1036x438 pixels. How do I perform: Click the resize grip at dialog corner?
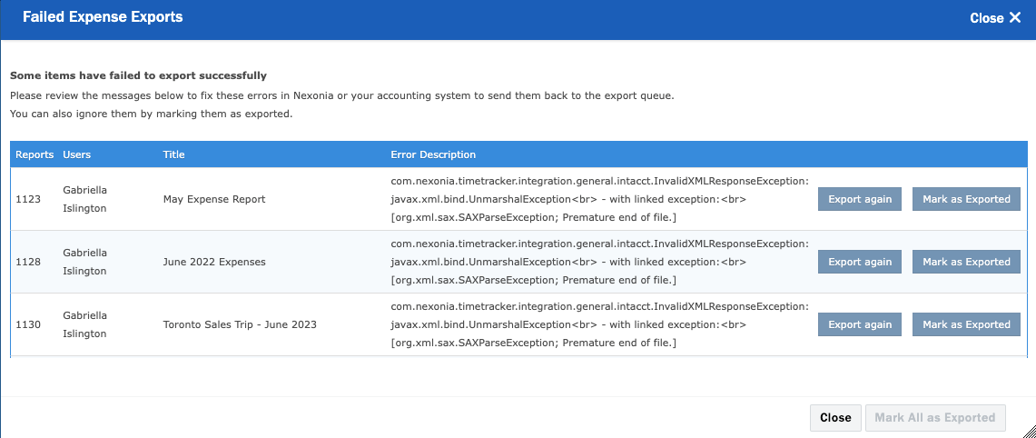coord(1028,430)
